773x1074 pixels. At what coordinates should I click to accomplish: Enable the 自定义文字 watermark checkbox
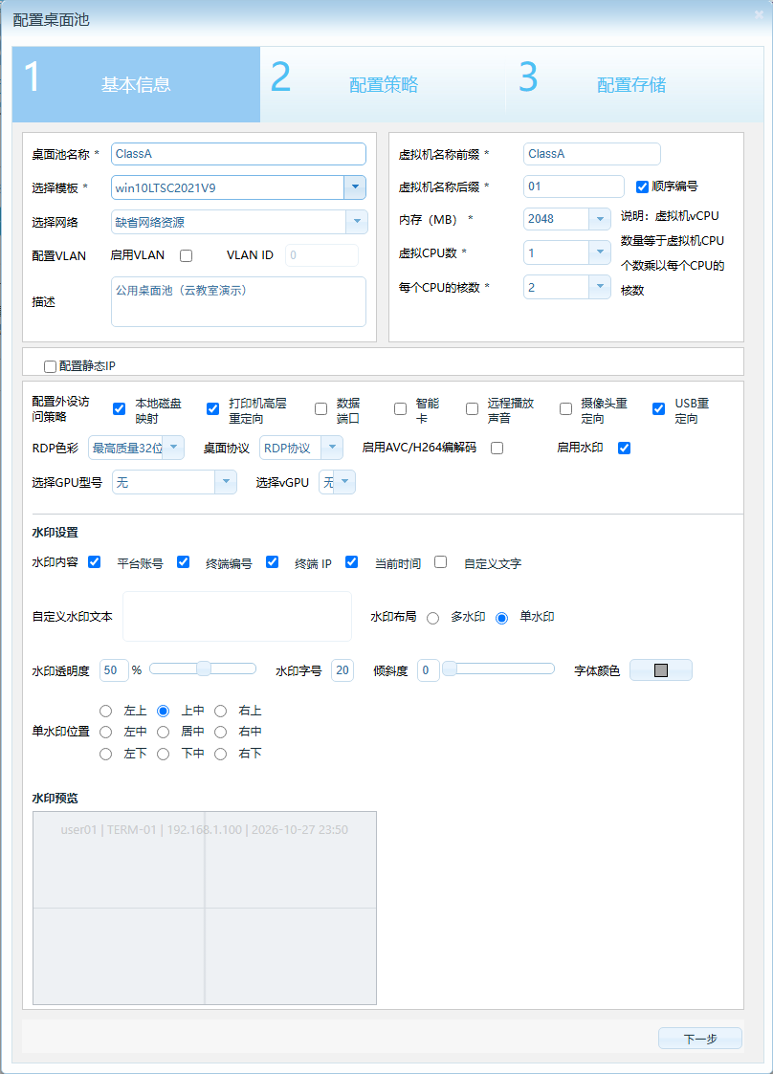tap(441, 561)
